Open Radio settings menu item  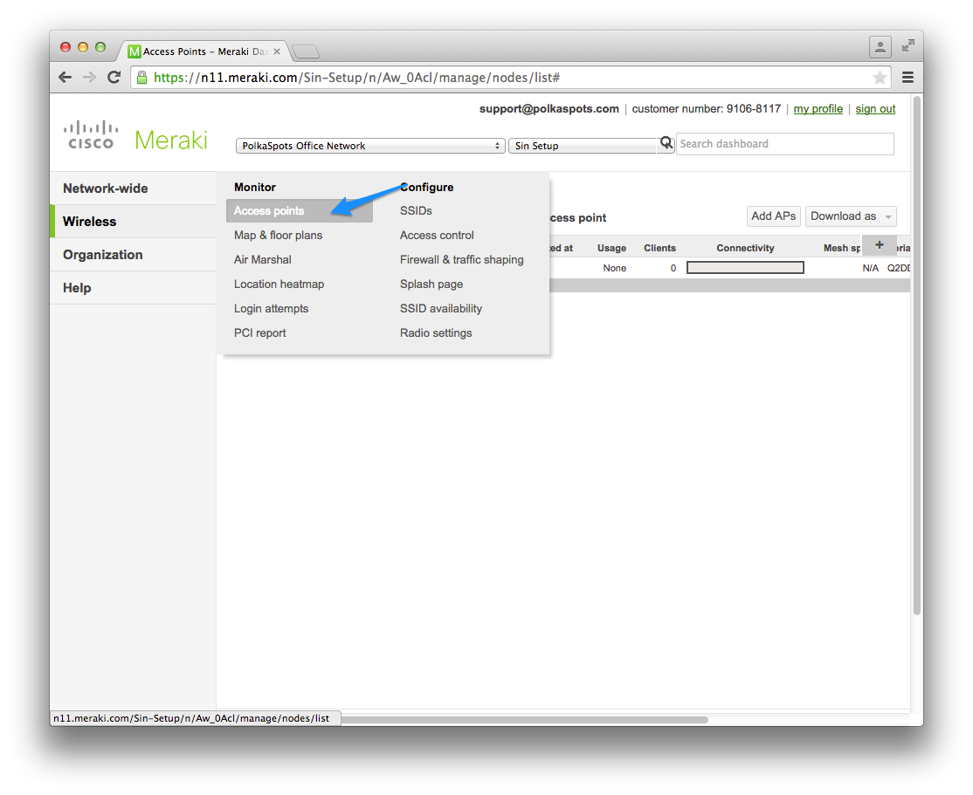click(x=436, y=333)
